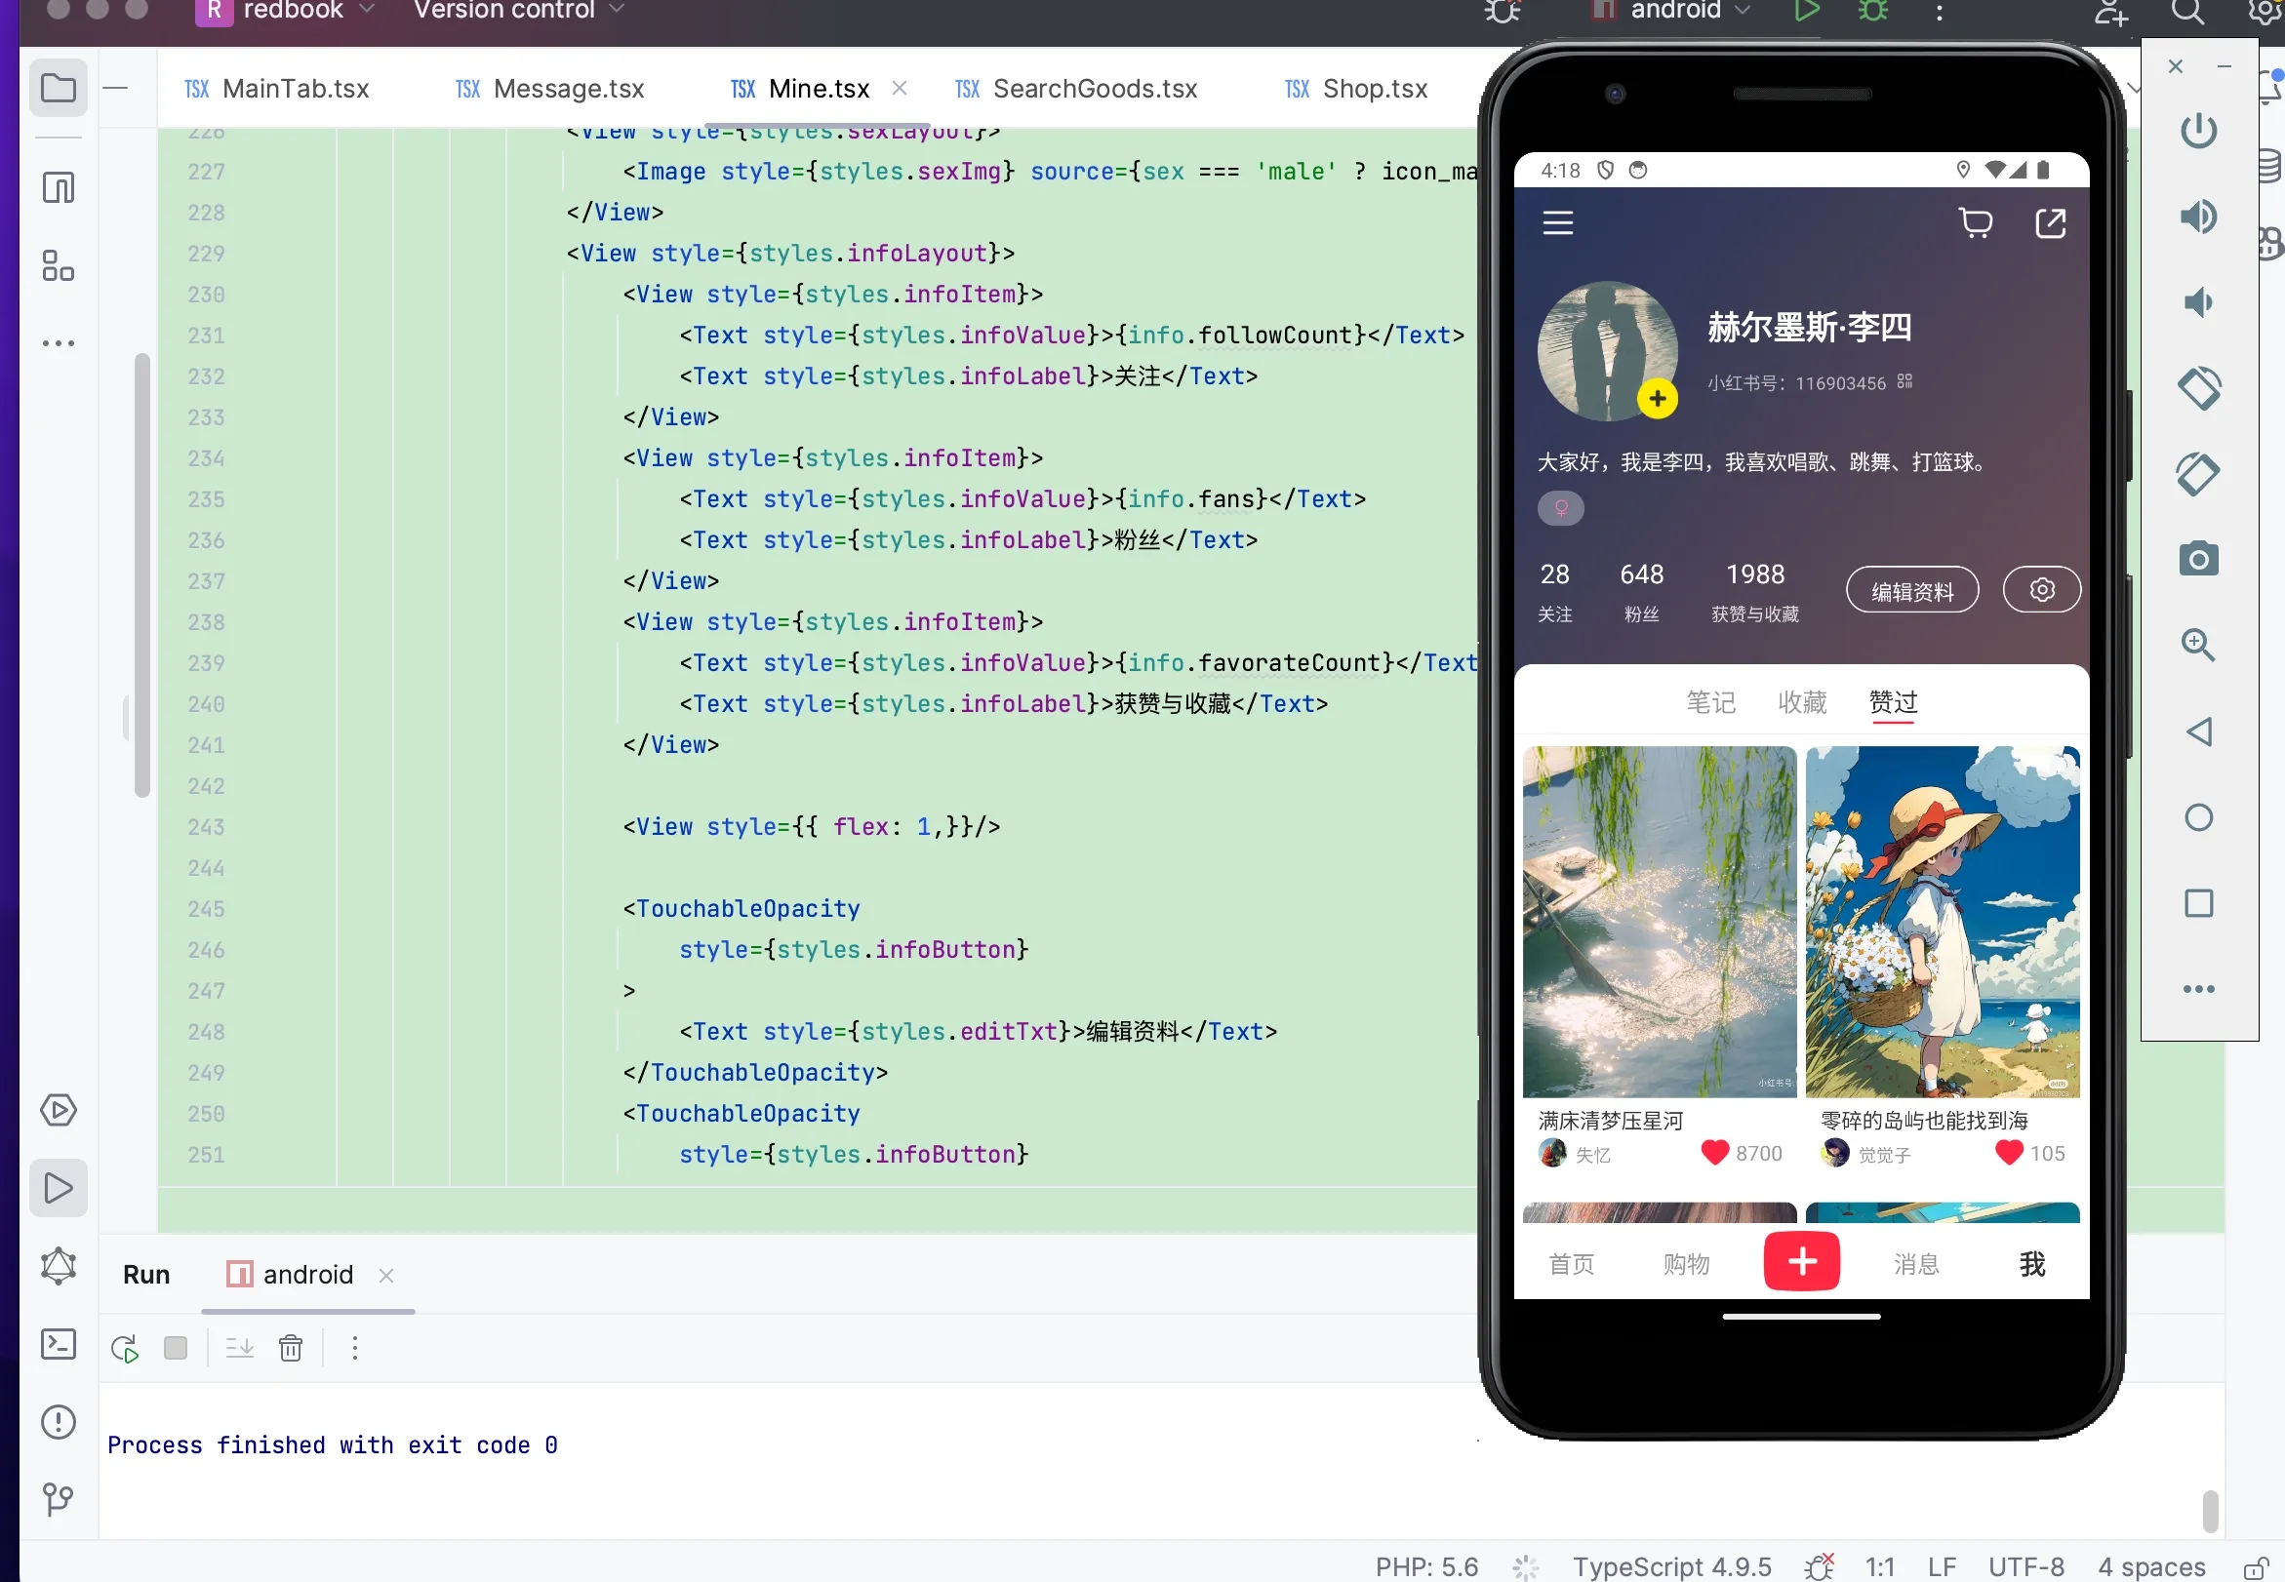
Task: Open the Terminal tool window
Action: coord(59,1344)
